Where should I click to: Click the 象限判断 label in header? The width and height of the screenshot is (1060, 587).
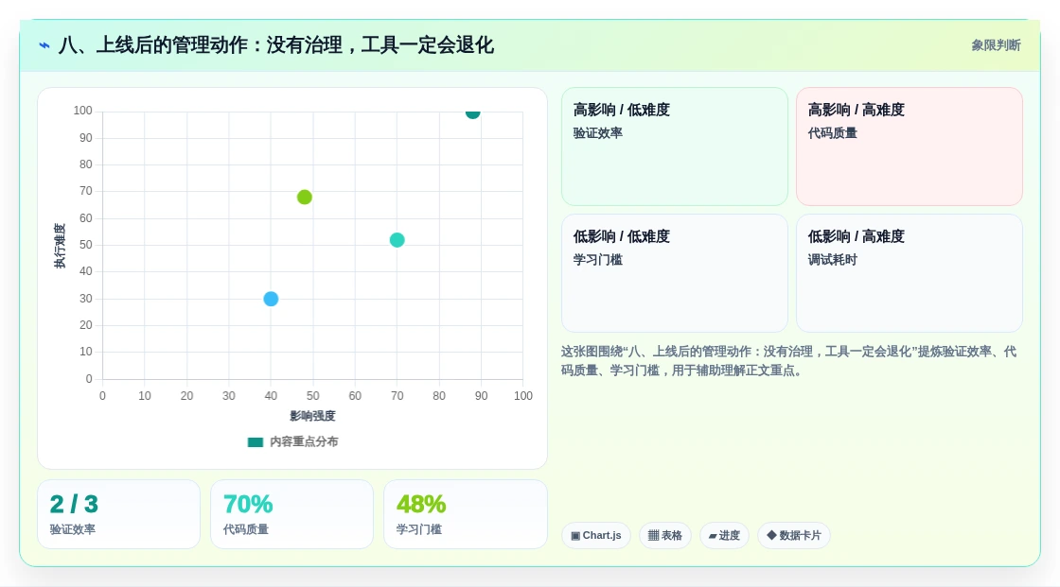pos(996,45)
